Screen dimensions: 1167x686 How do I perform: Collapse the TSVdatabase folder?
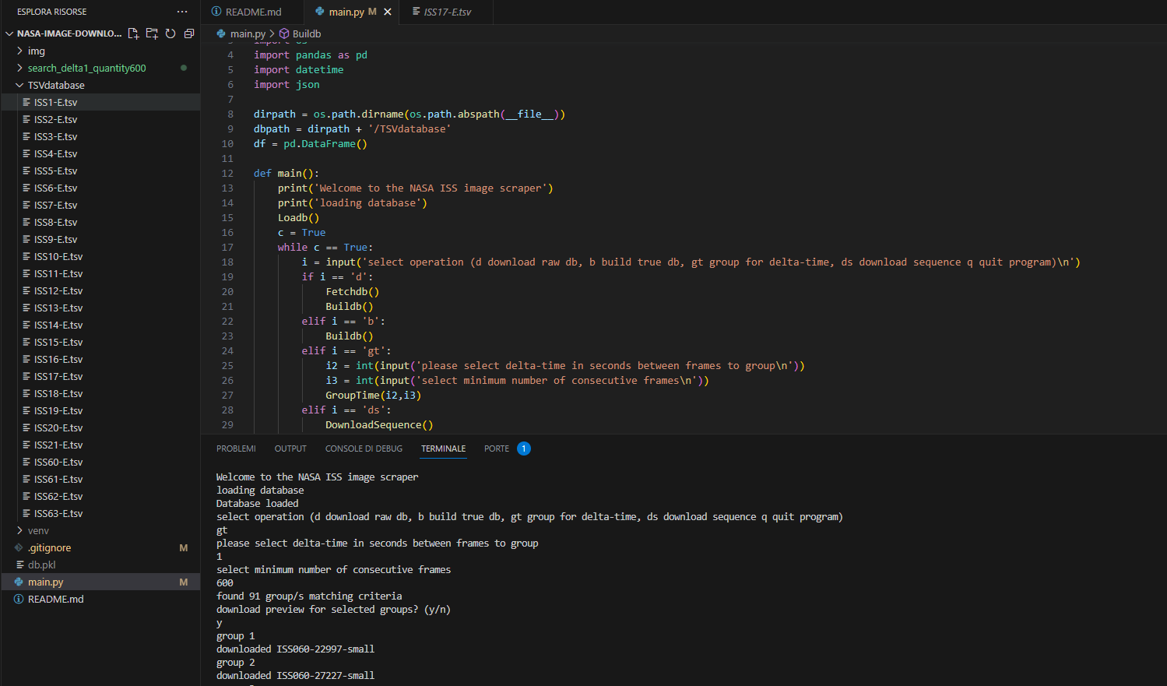click(55, 85)
